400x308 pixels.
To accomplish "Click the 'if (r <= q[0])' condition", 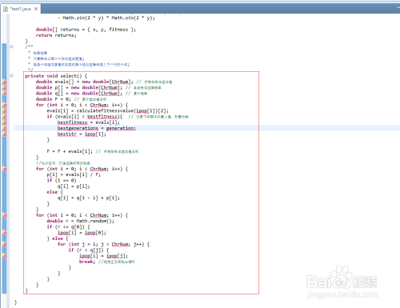I will tap(68, 227).
